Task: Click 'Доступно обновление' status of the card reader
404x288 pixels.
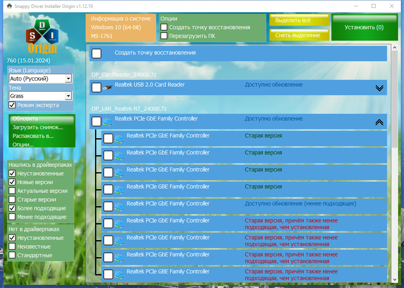Action: coord(274,85)
